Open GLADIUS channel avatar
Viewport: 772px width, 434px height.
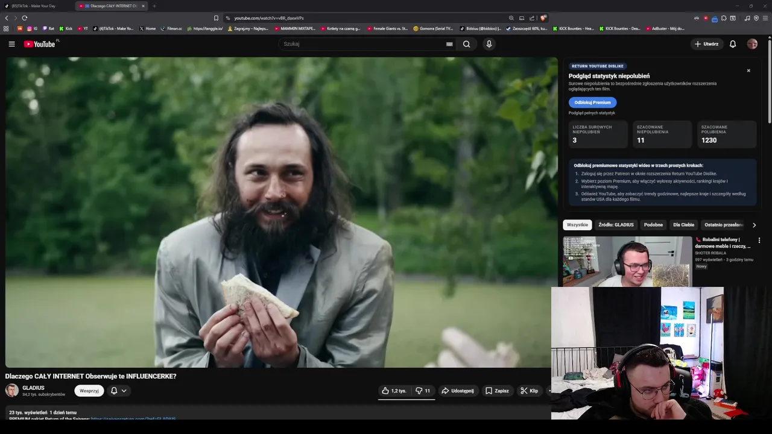click(12, 391)
